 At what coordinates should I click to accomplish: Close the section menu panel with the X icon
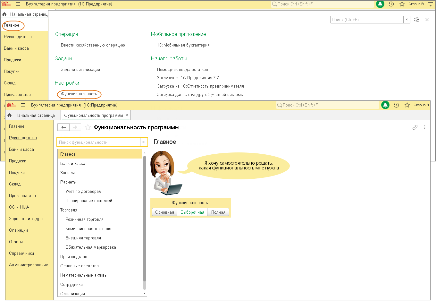(427, 20)
